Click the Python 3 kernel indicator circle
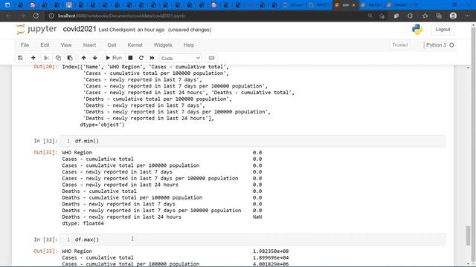476x267 pixels. 451,45
